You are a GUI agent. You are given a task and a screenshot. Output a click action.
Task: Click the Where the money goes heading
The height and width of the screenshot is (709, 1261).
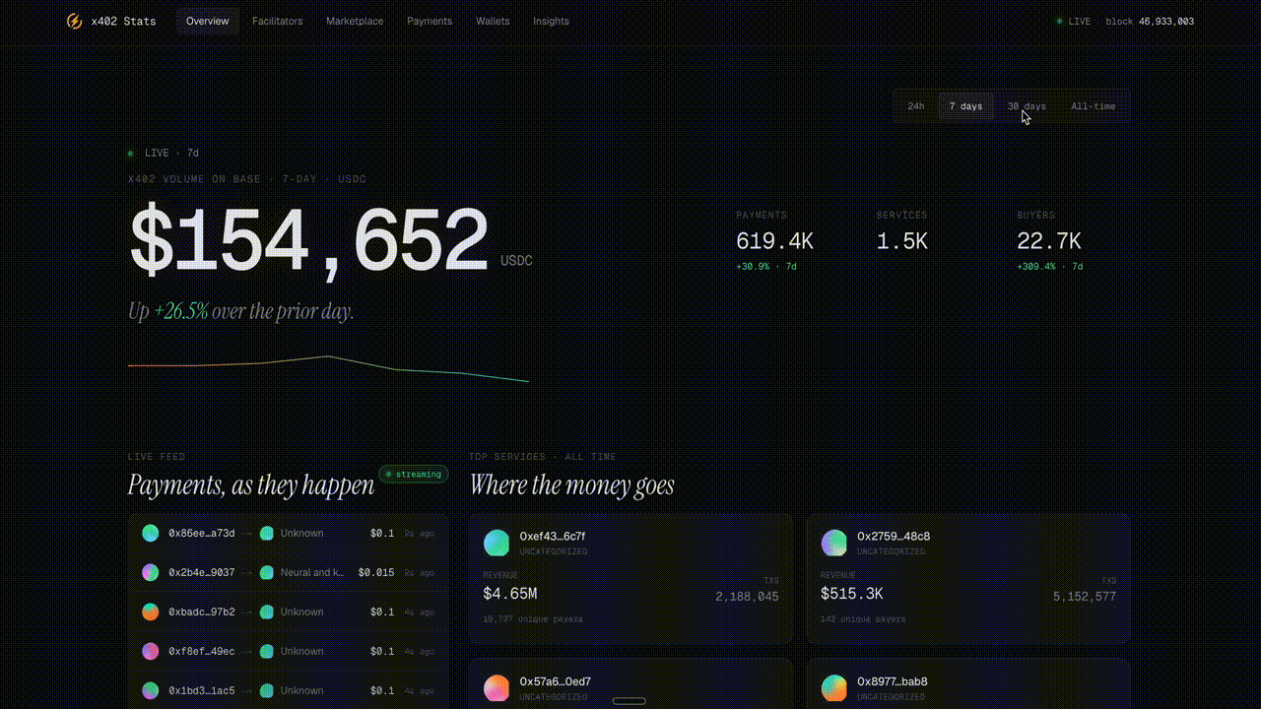click(x=571, y=484)
